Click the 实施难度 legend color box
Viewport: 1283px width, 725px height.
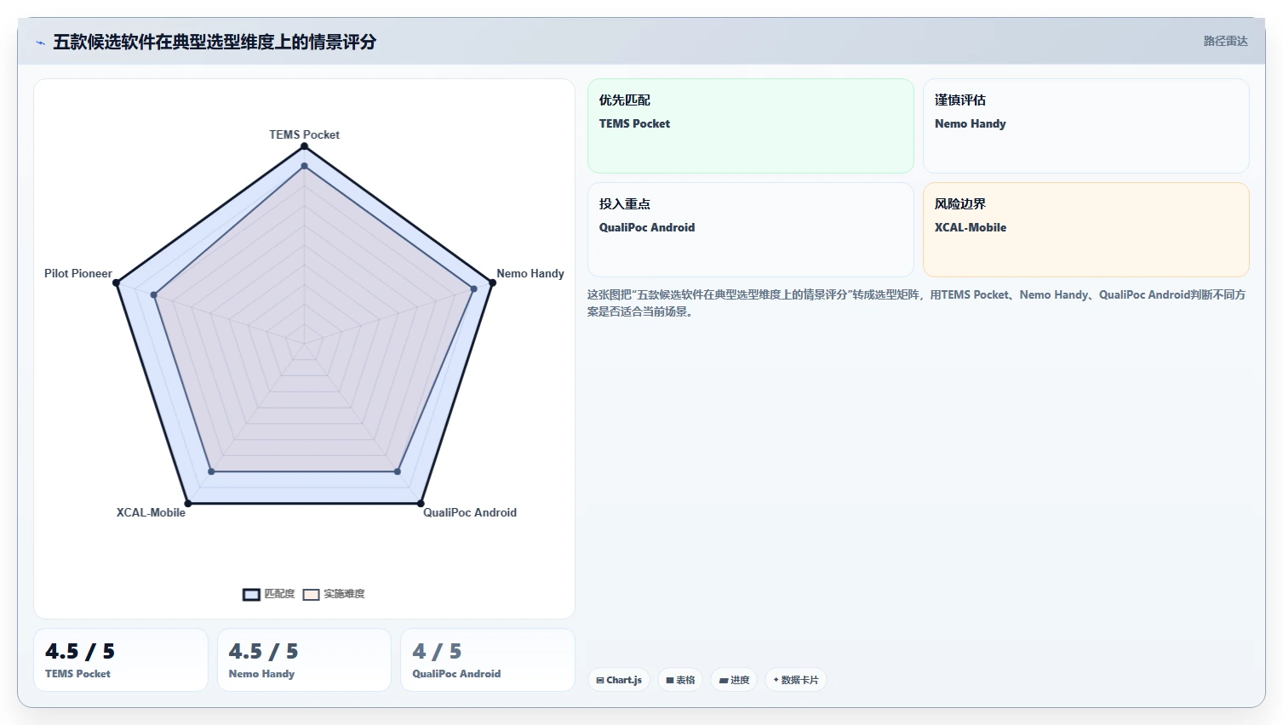[x=312, y=595]
